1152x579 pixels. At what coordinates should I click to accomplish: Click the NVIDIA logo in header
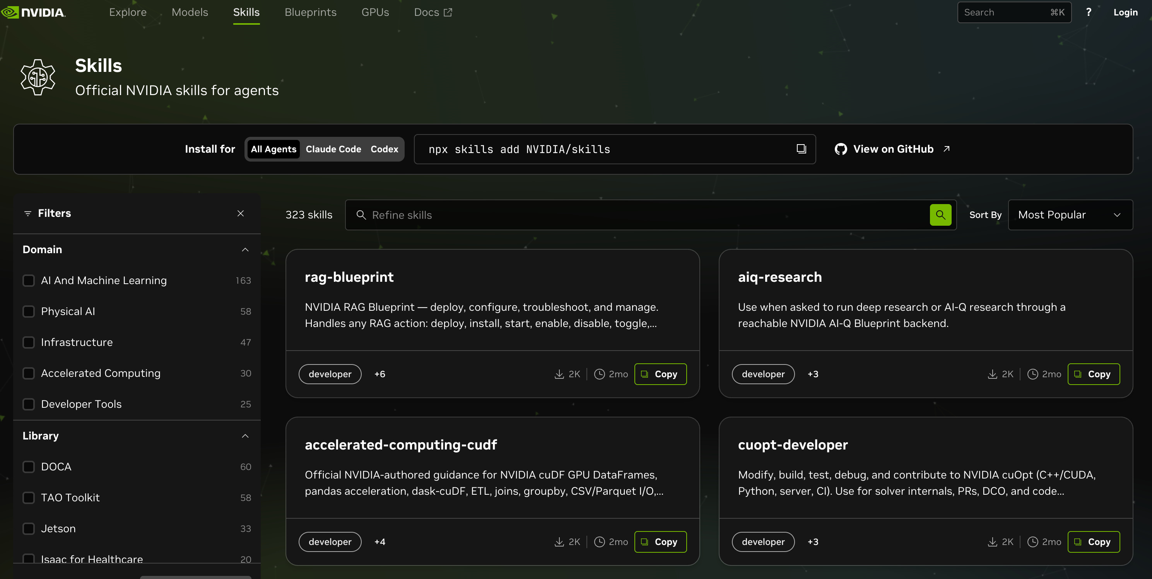click(33, 12)
